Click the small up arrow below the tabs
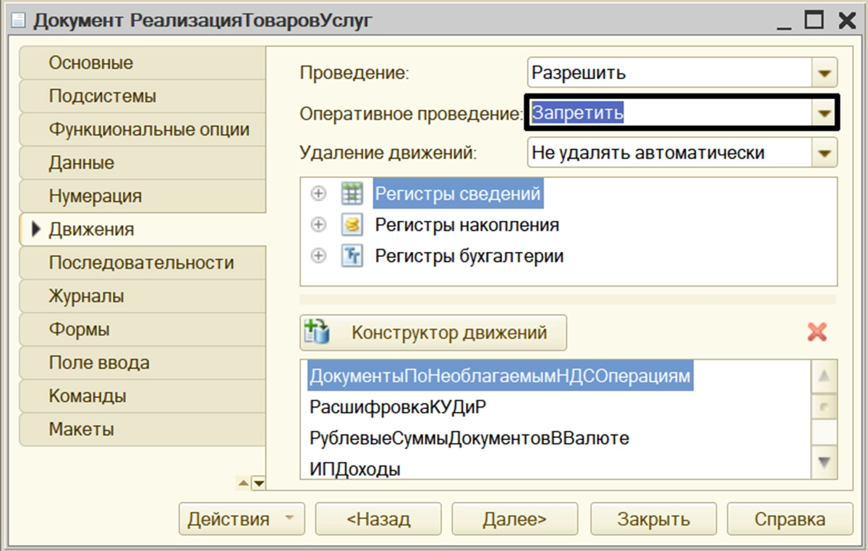The height and width of the screenshot is (551, 868). pyautogui.click(x=244, y=482)
